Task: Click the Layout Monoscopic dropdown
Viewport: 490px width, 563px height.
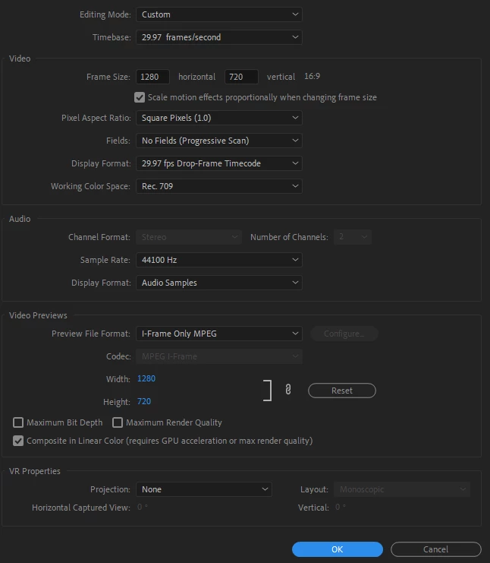Action: point(402,489)
